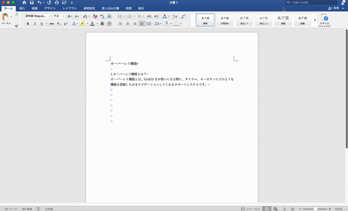
Task: Click フォーカス mode in status bar
Action: click(x=251, y=209)
